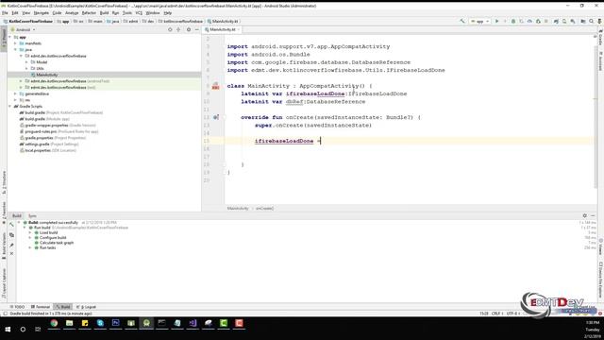Open Visual Studio from the taskbar

point(193,323)
